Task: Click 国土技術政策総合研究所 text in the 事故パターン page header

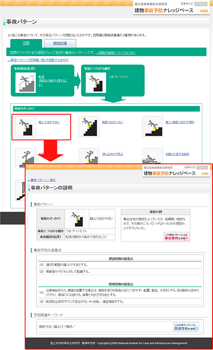Action: 151,4
